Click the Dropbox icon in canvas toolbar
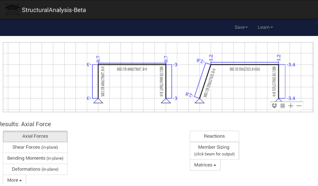318x186 pixels. point(274,106)
